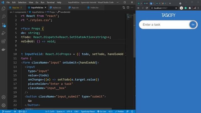
Task: Open the Chrome profile avatar
Action: (194, 8)
